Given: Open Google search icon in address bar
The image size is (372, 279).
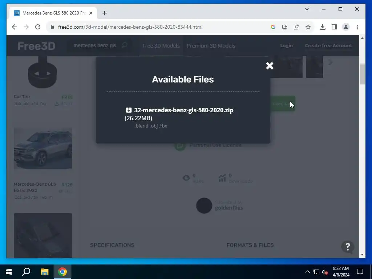Looking at the screenshot, I should point(273,27).
